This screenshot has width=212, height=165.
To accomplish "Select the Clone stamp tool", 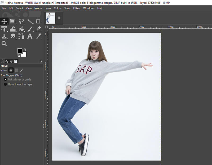I will tap(4, 36).
